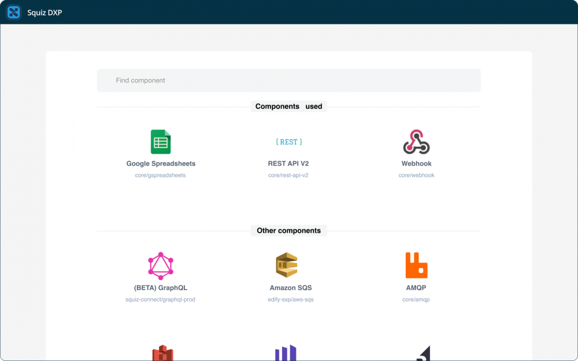Click the REST API V2 name label

[288, 163]
